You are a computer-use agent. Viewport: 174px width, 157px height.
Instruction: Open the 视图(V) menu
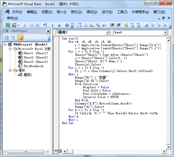(x=47, y=12)
